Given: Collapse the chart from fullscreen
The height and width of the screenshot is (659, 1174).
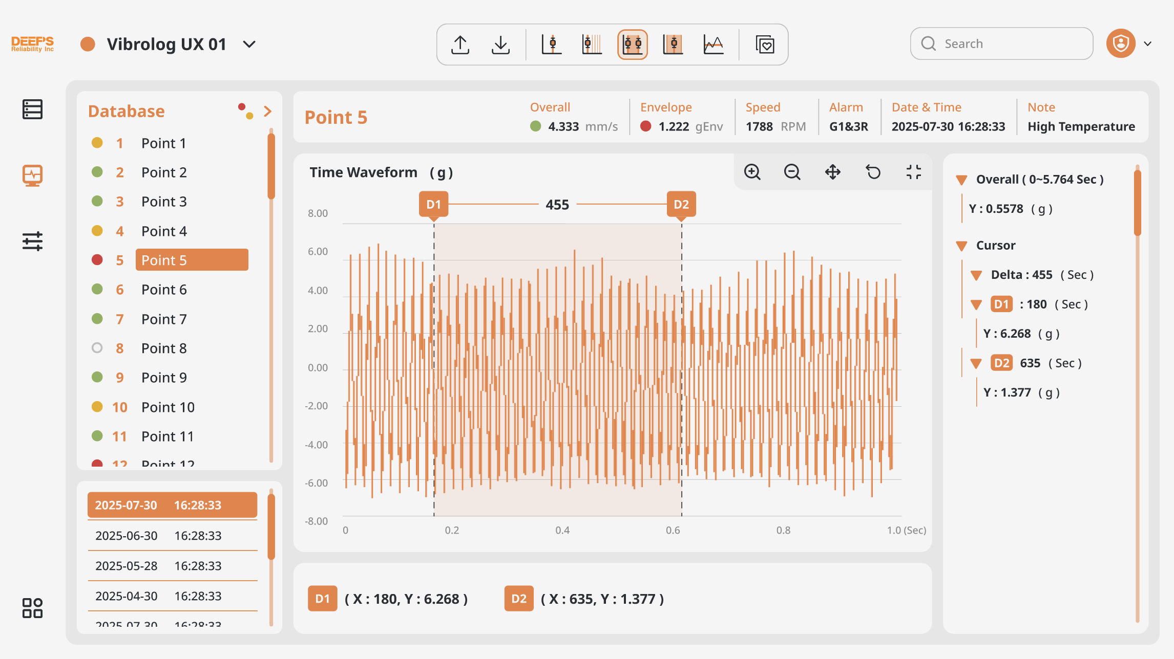Looking at the screenshot, I should (914, 172).
